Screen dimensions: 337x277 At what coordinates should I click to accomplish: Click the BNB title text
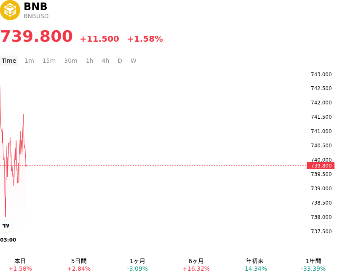(35, 6)
